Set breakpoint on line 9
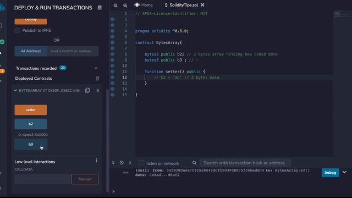This screenshot has width=352, height=198. click(x=112, y=60)
